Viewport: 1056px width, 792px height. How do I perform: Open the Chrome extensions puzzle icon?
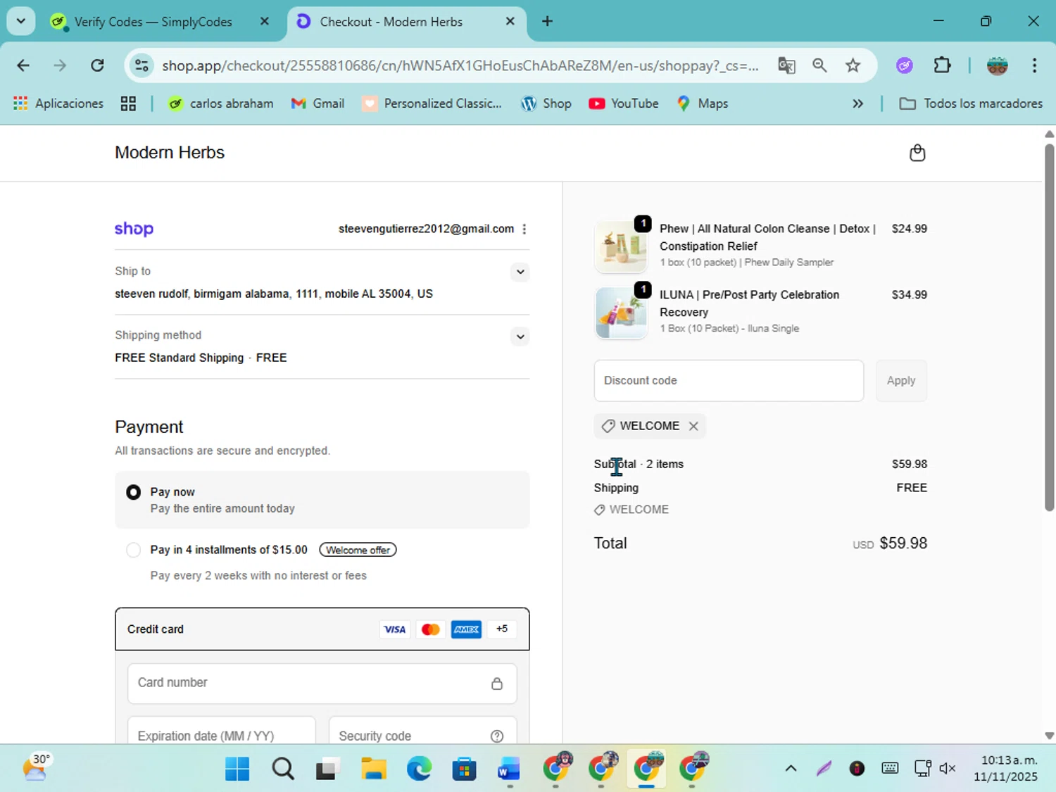tap(942, 65)
